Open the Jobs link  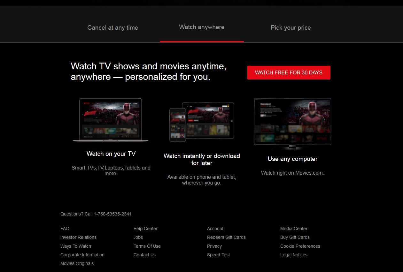coord(138,237)
